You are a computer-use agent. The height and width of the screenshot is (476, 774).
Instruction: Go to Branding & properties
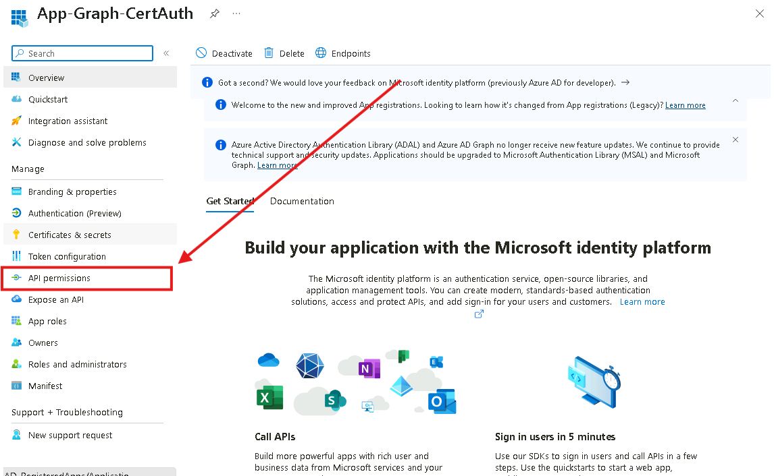[x=90, y=191]
